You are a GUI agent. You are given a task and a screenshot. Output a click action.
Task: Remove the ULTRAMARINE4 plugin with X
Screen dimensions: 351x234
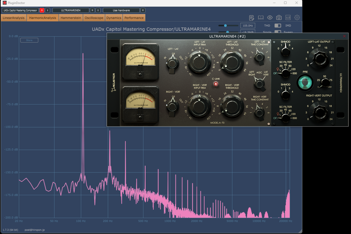click(x=98, y=10)
